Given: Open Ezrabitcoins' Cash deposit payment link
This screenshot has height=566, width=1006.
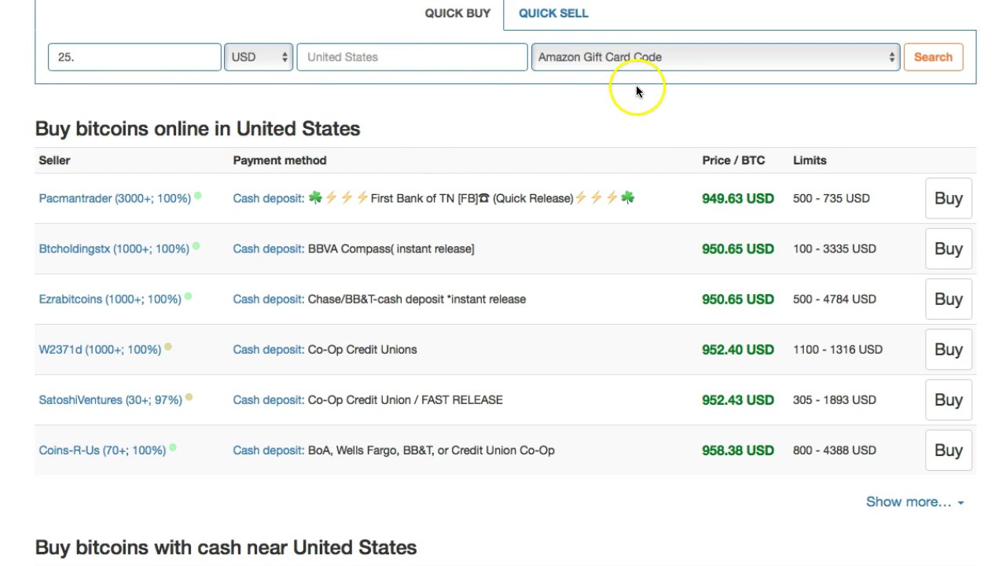Looking at the screenshot, I should pos(268,300).
